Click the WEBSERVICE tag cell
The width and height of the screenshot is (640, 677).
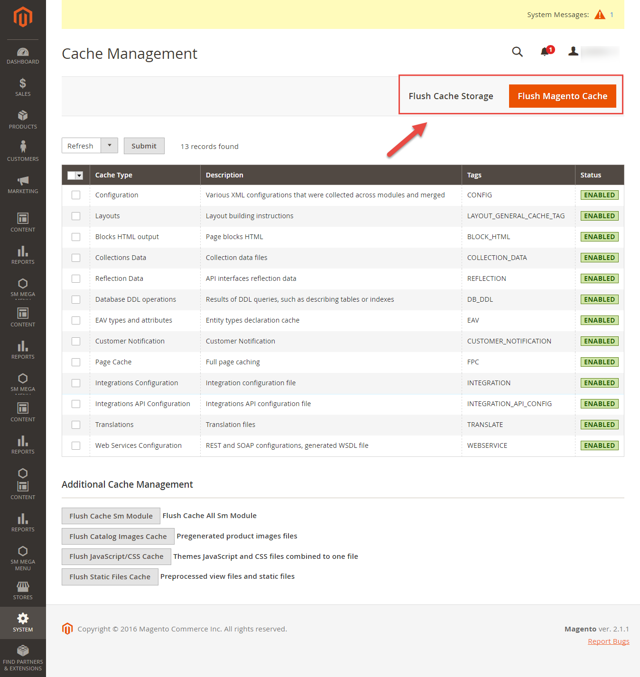pyautogui.click(x=487, y=445)
